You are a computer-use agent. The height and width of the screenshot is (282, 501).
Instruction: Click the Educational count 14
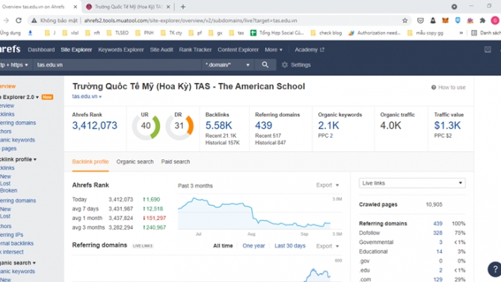440,251
